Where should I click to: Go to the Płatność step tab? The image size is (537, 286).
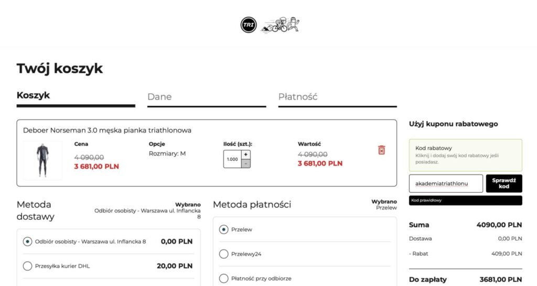pos(337,97)
